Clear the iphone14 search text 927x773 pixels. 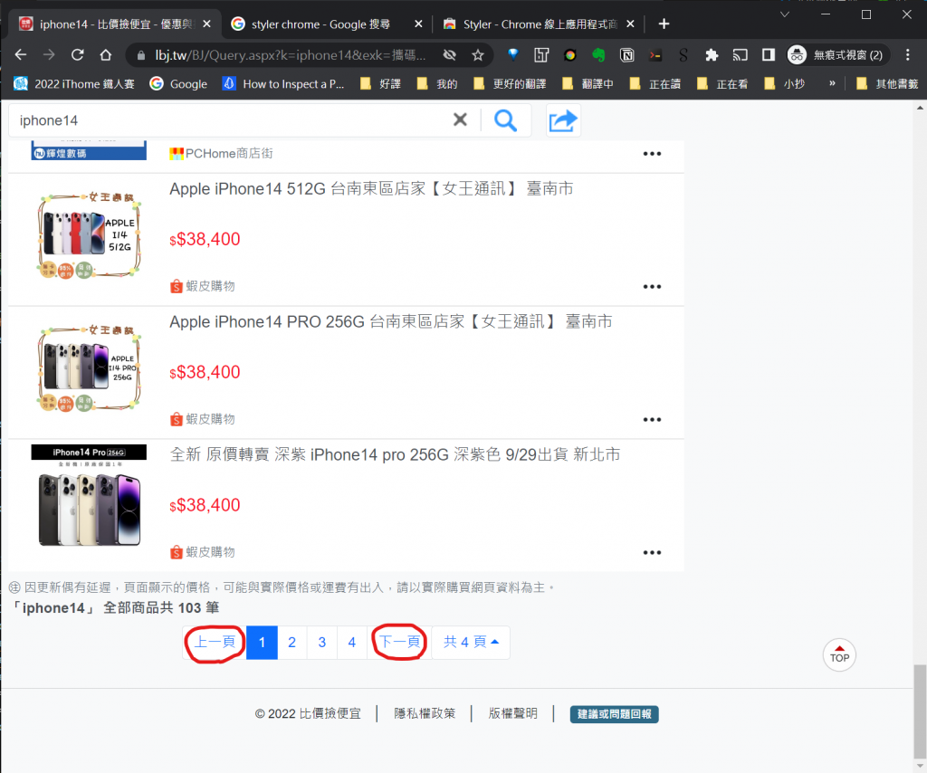460,120
